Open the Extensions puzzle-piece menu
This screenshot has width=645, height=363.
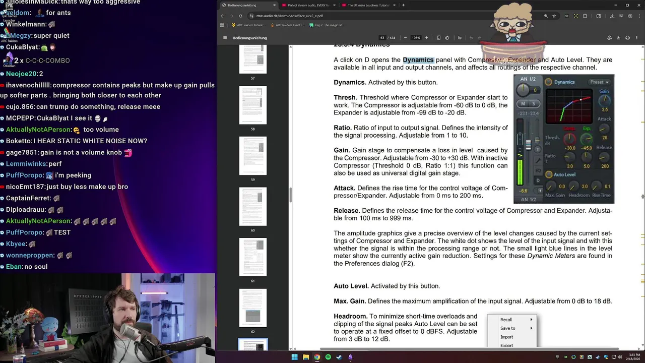coord(585,16)
